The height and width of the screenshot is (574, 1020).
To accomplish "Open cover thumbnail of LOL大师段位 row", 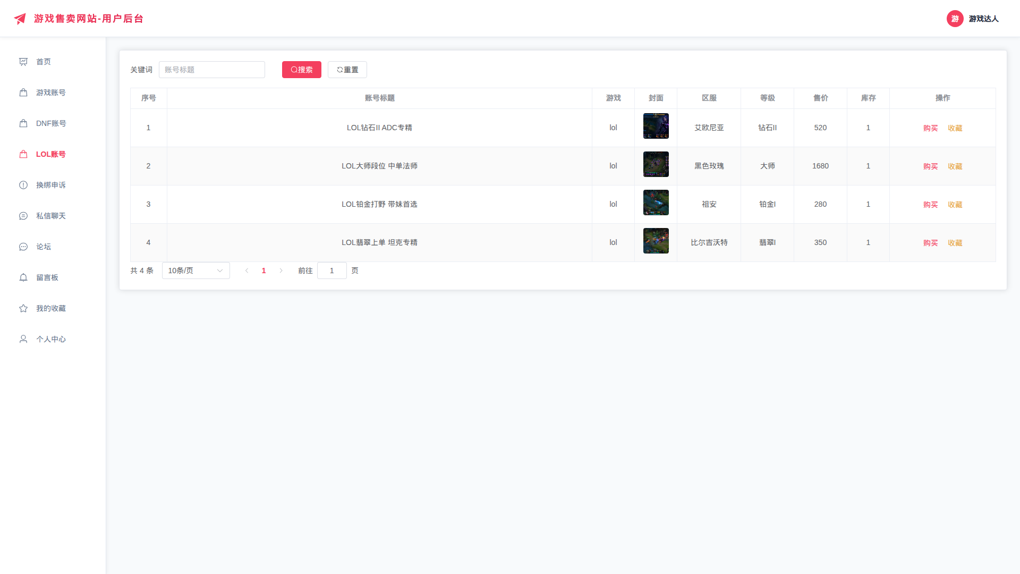I will pyautogui.click(x=656, y=164).
